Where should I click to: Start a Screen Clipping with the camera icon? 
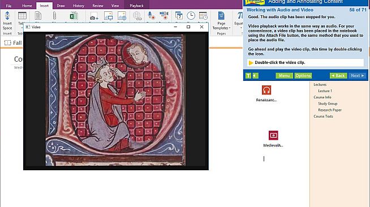tap(94, 16)
